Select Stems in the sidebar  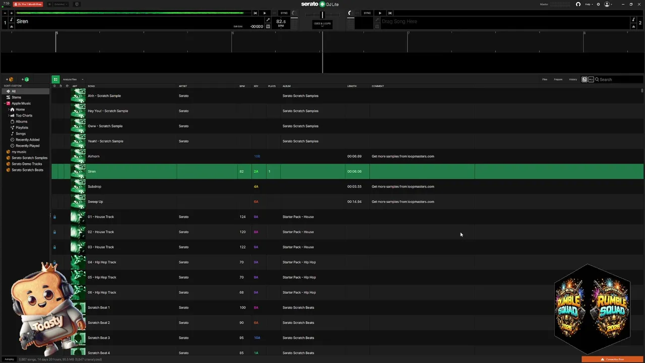tap(16, 97)
